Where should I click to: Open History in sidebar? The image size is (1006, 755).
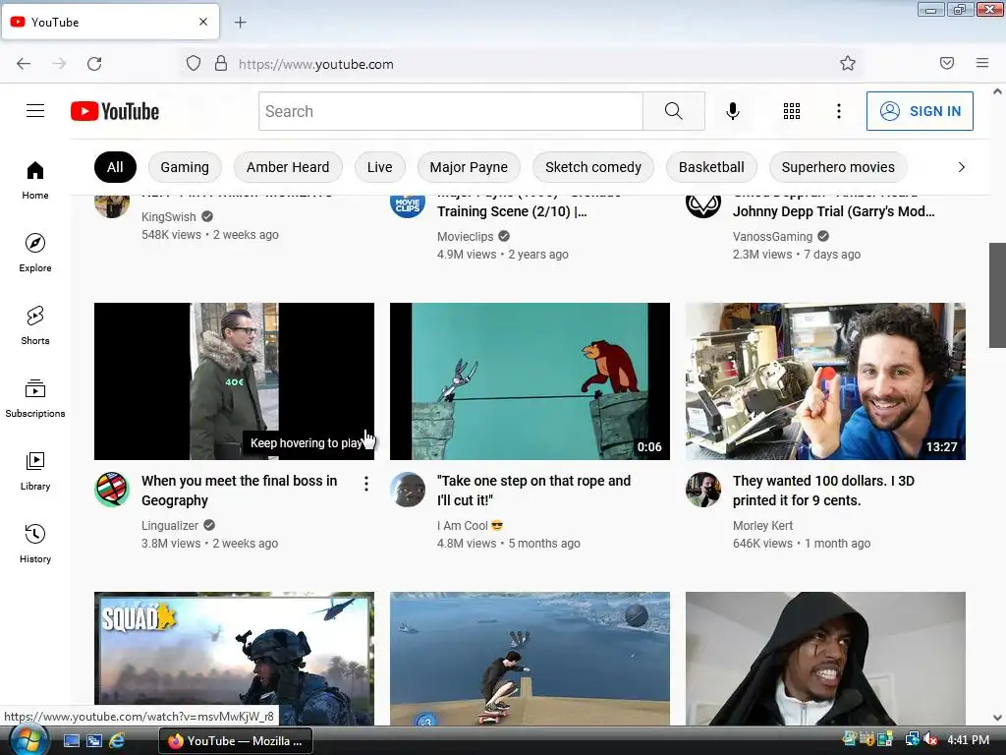(x=35, y=545)
